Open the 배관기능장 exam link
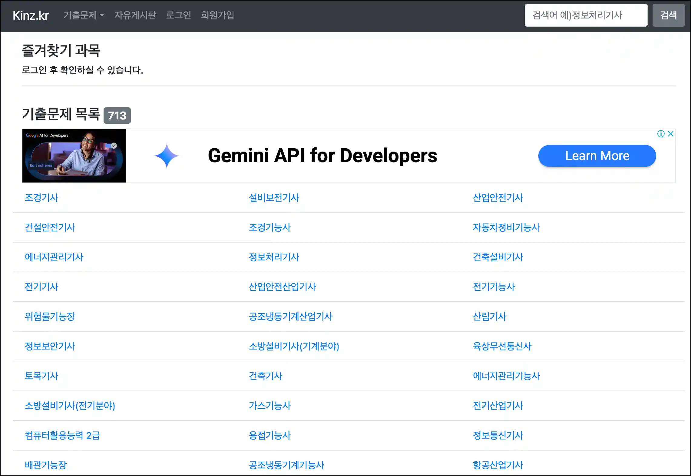Screen dimensions: 691x476 coord(46,465)
